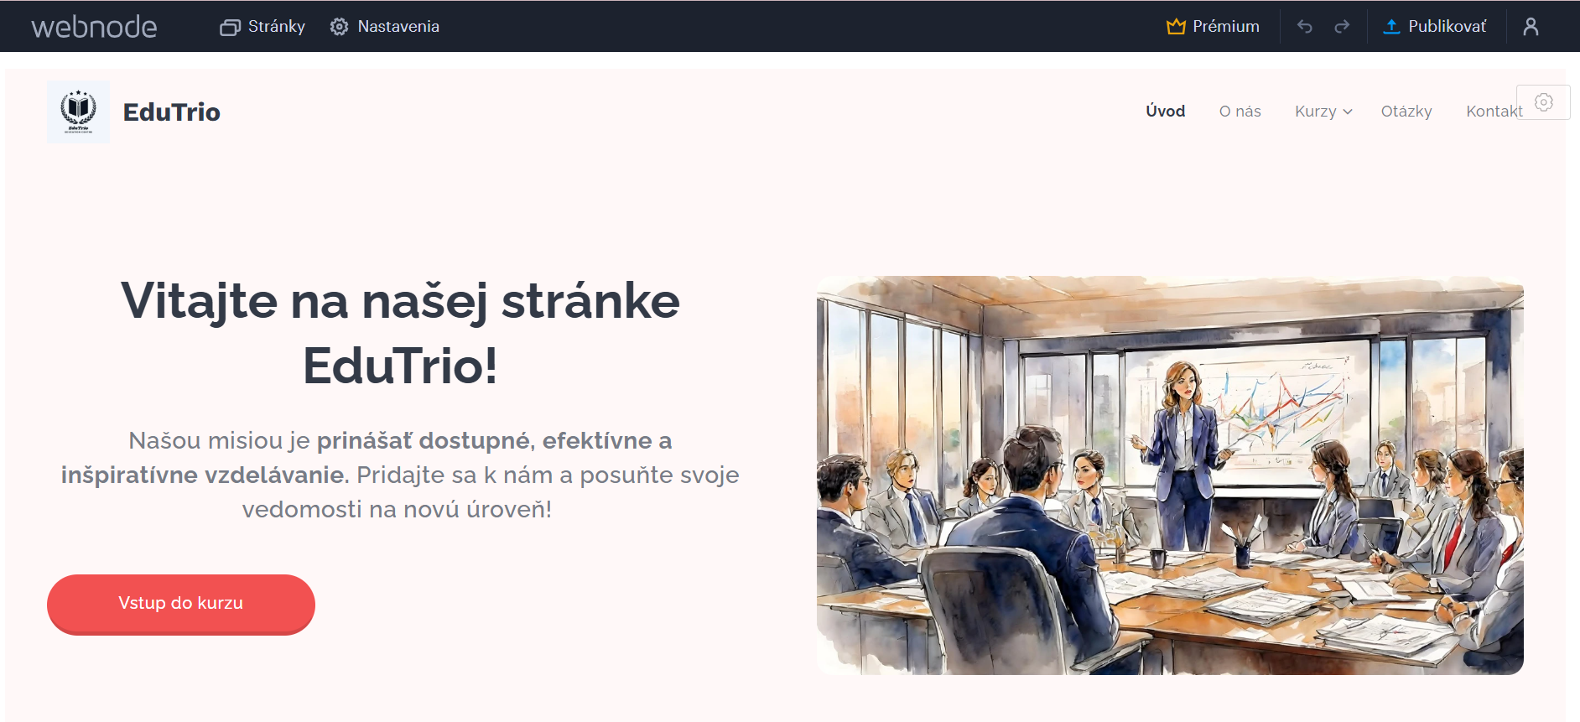Open the Kontakt page
Screen dimensions: 1580x722
point(1494,112)
